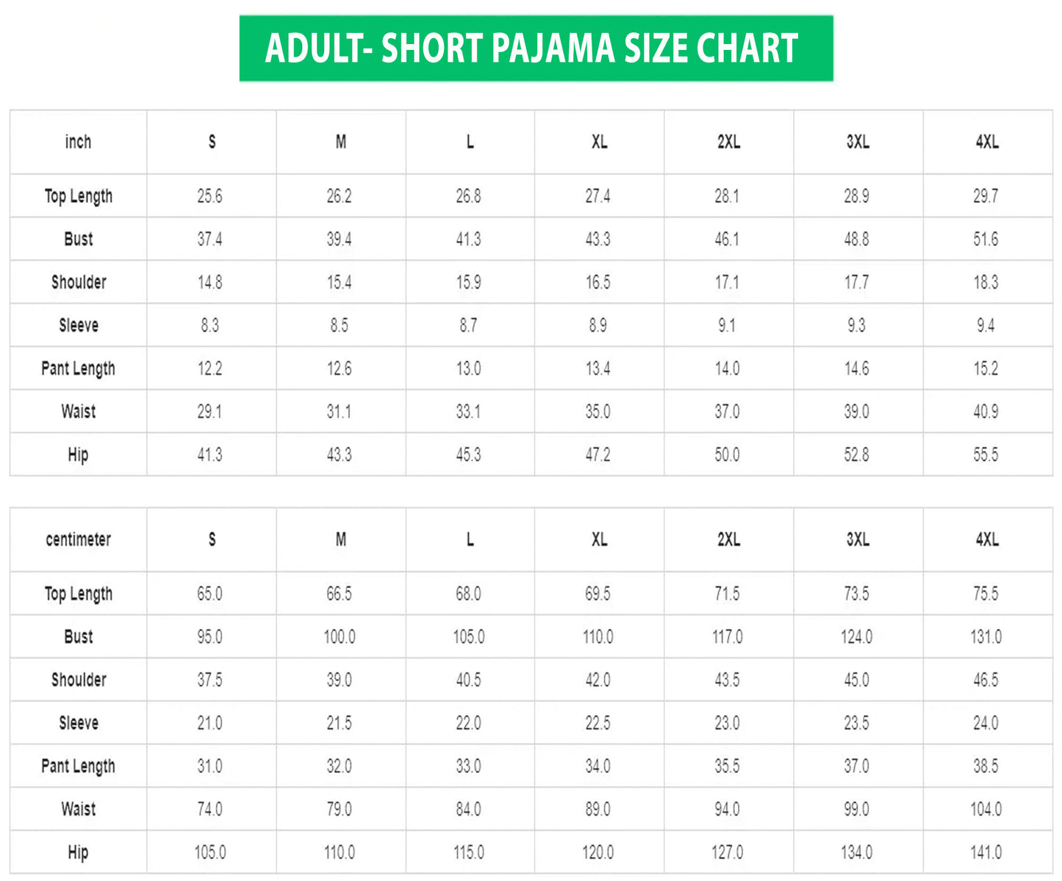Screen dimensions: 1062x881
Task: Click the Top Length row label in inch table
Action: pyautogui.click(x=78, y=196)
